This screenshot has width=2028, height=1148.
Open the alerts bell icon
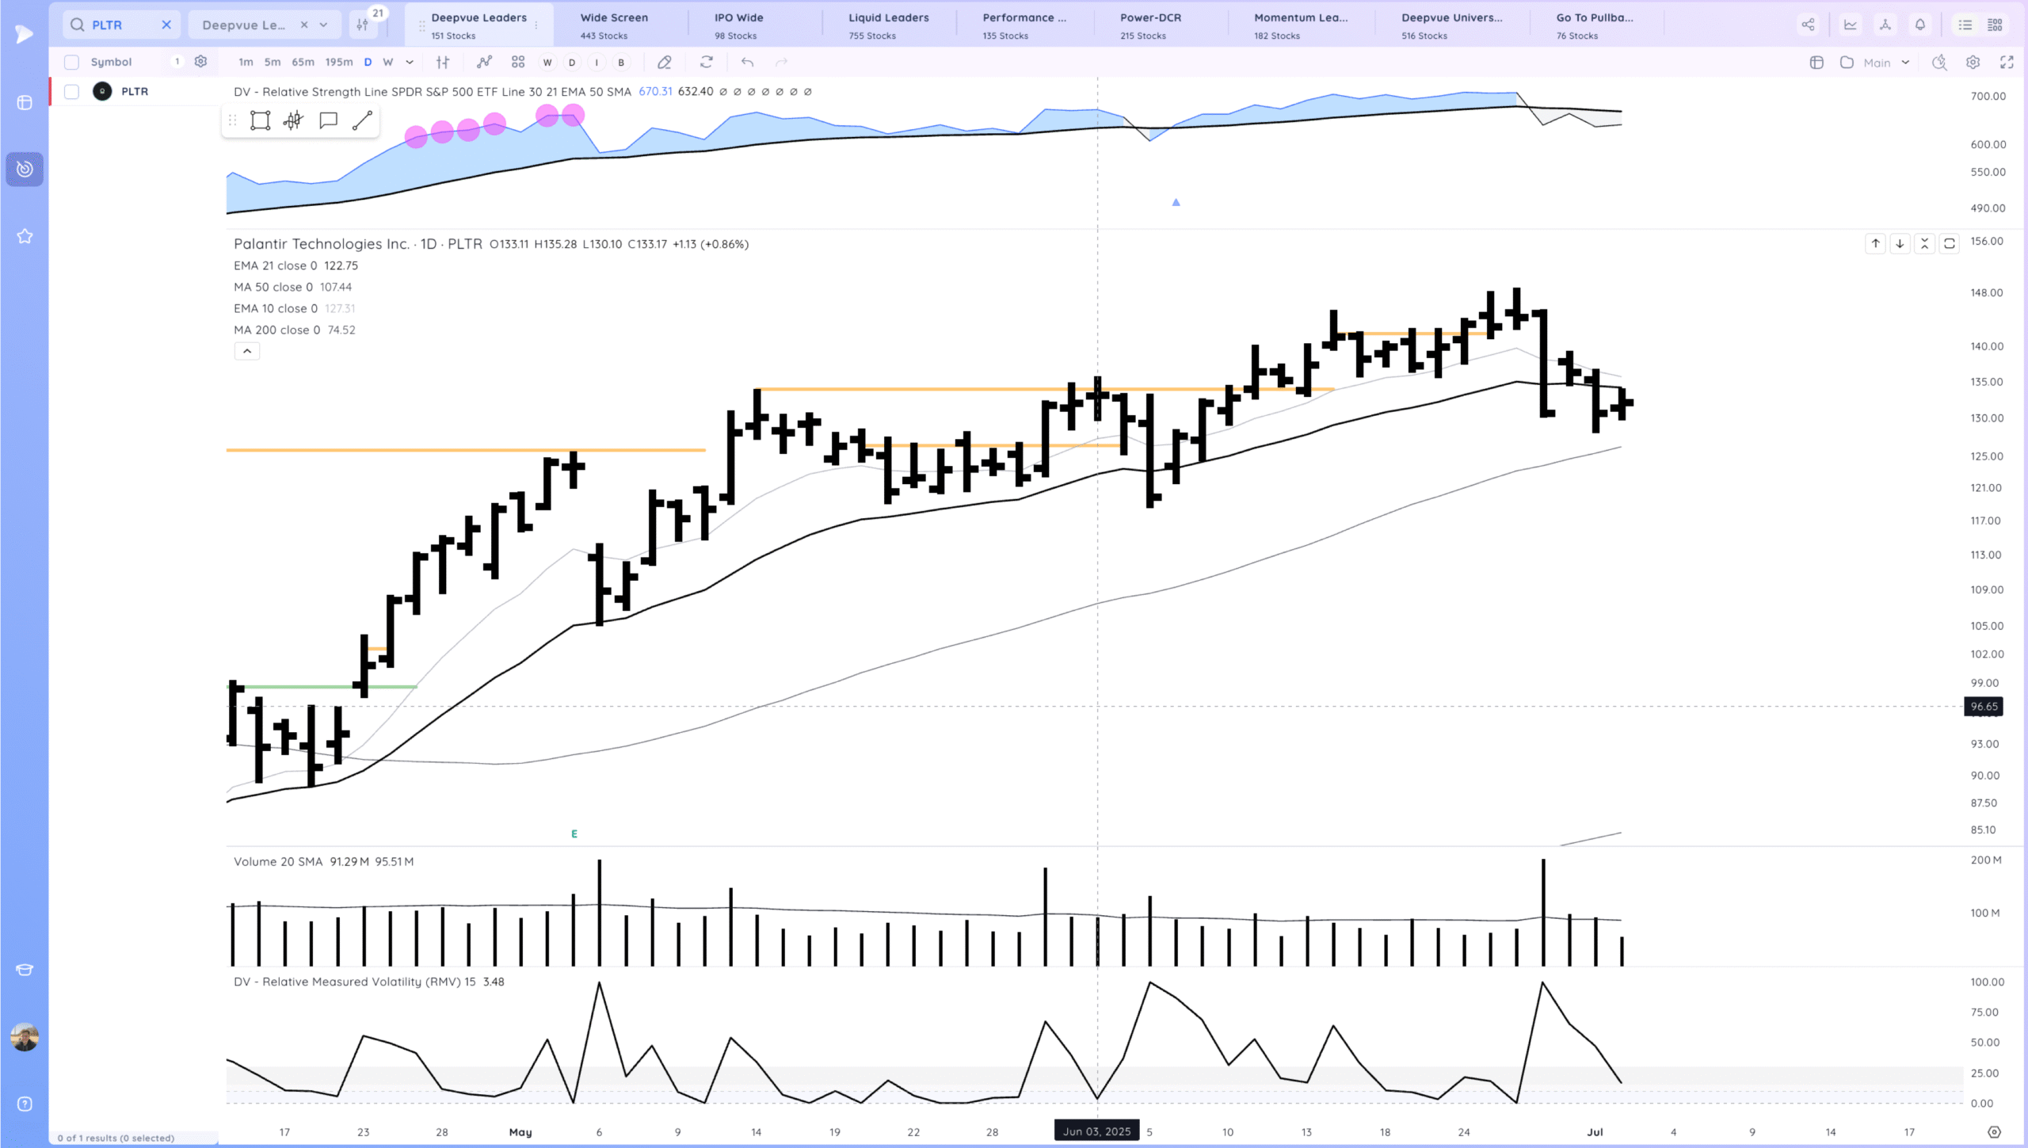pos(1919,25)
